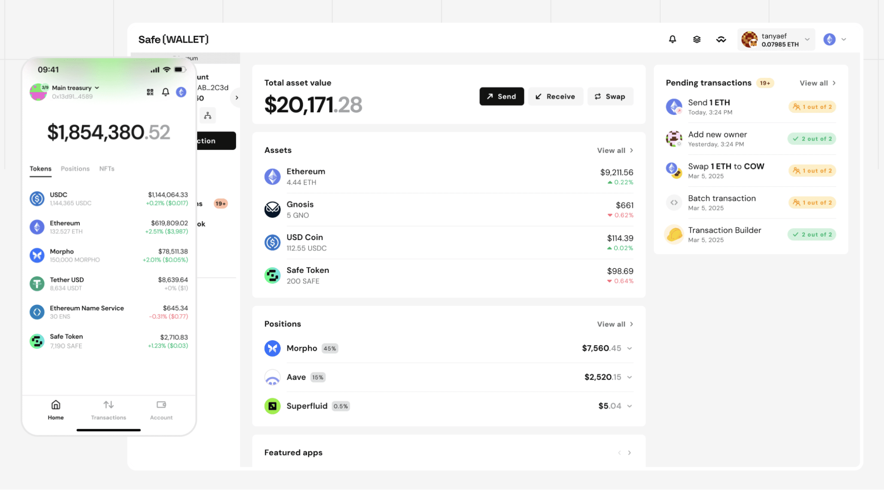Open the Ethereum network selector dropdown
The width and height of the screenshot is (884, 490).
tap(834, 39)
